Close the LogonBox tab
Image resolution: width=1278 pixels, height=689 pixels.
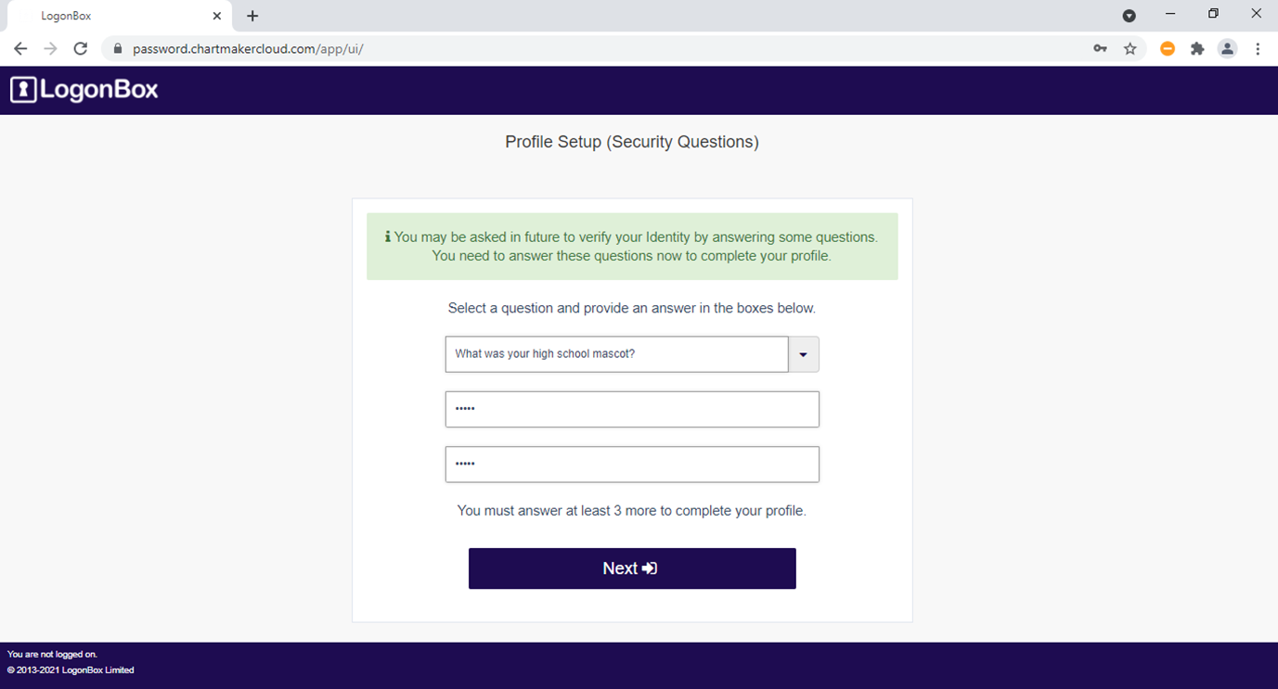click(x=216, y=16)
